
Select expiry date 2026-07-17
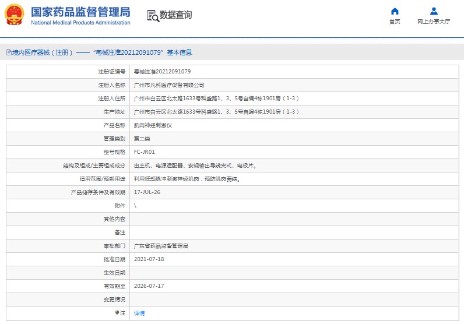point(149,286)
